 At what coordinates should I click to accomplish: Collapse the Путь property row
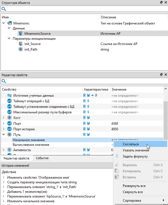click(4, 134)
